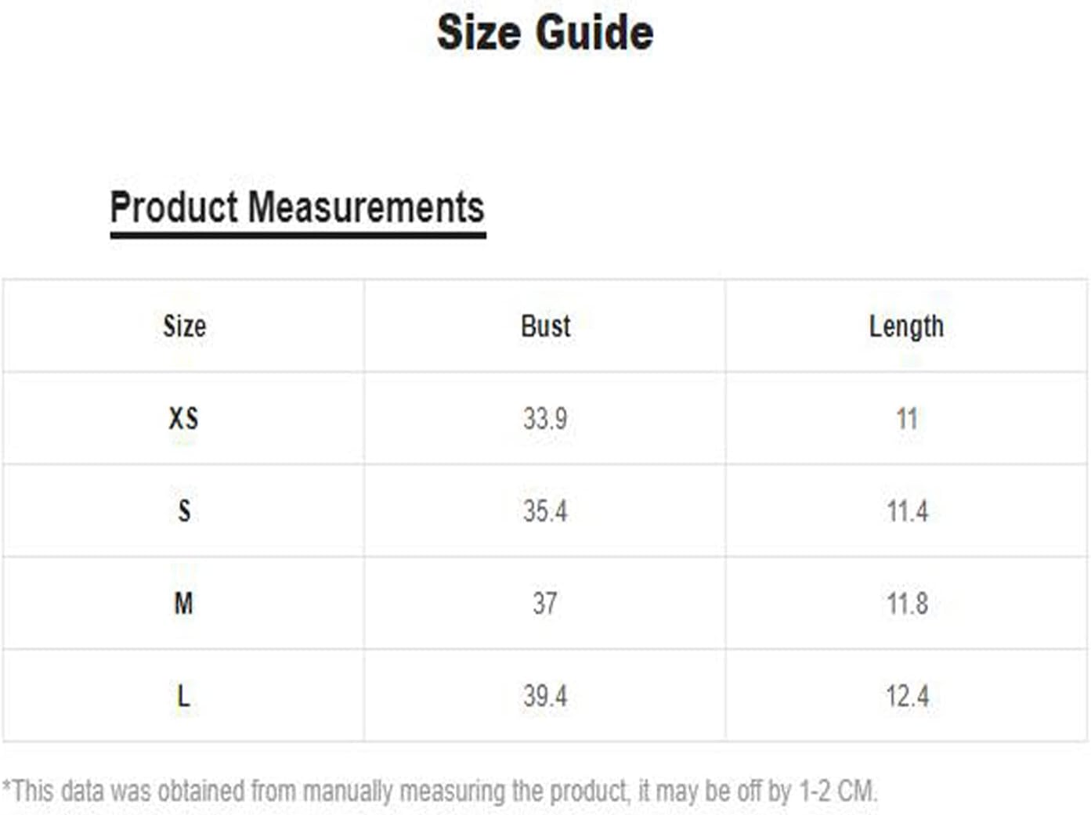This screenshot has height=815, width=1091.
Task: Click length value 12.4
Action: click(907, 695)
